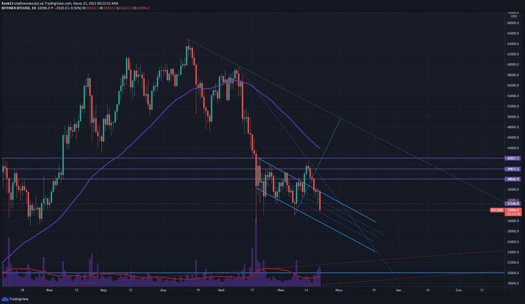Click the 50000.0 price axis tick
Screen dimensions: 525x304
pos(513,117)
